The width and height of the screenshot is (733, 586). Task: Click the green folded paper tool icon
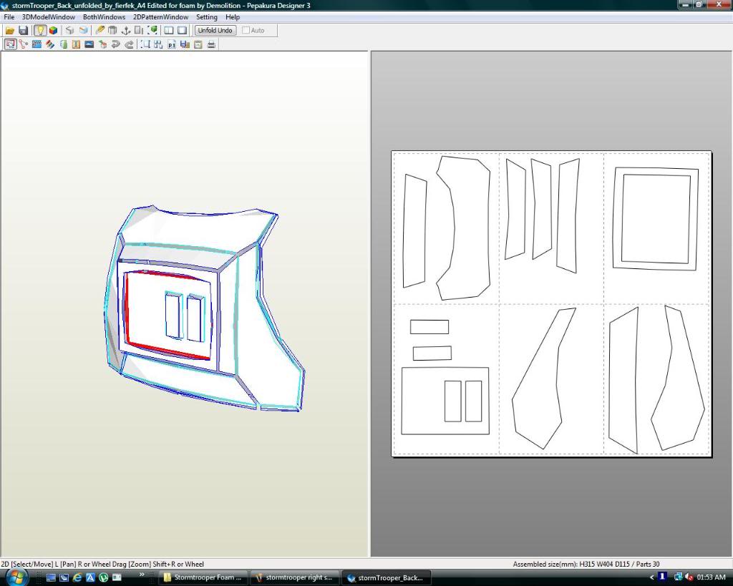pyautogui.click(x=63, y=44)
